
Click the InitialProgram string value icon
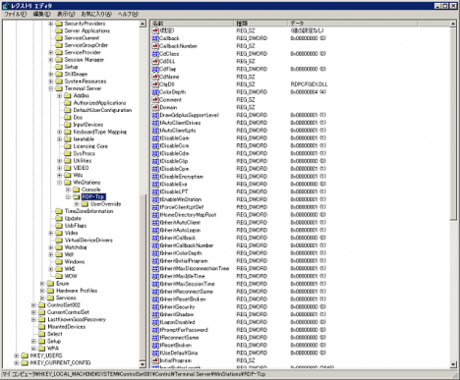click(x=155, y=360)
